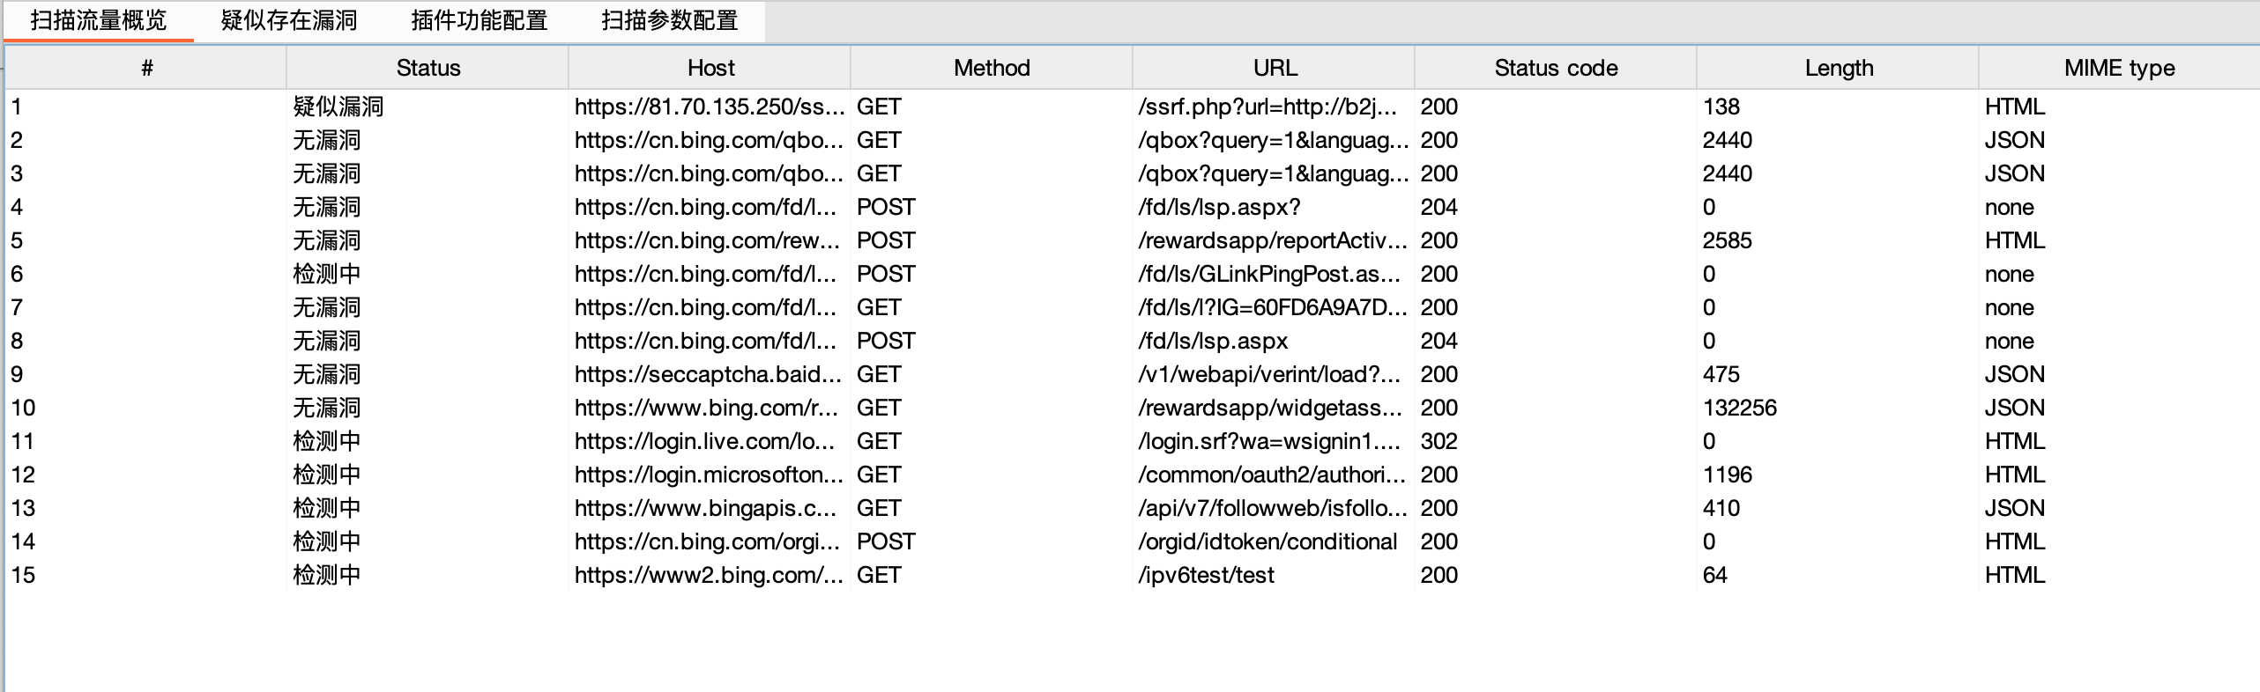Screen dimensions: 2260x692
Task: Open the 扫描参数配置 tab
Action: pyautogui.click(x=669, y=20)
